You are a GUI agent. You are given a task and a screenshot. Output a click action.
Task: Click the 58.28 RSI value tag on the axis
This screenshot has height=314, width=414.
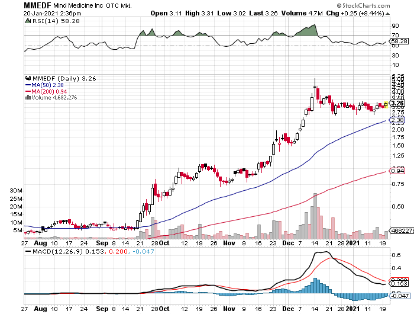pyautogui.click(x=399, y=41)
